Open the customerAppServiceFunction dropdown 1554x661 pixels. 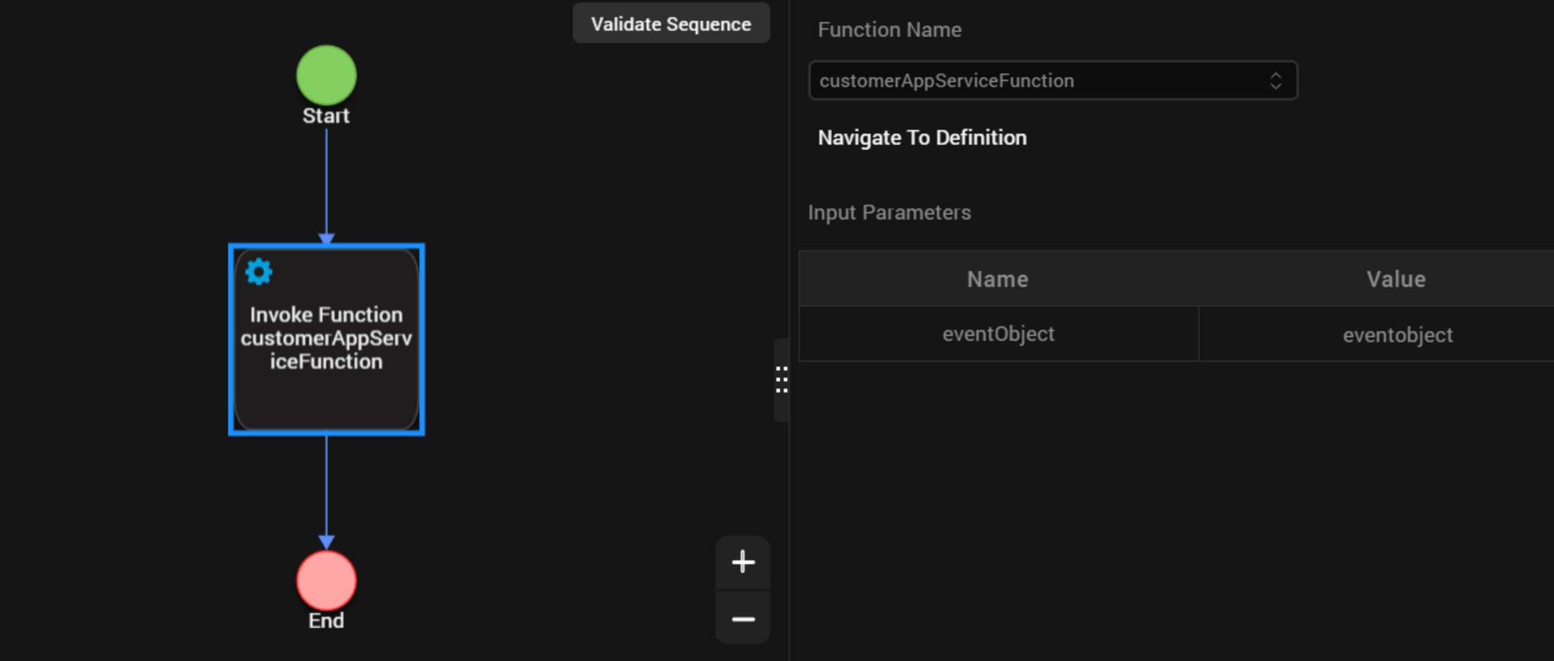click(1043, 80)
